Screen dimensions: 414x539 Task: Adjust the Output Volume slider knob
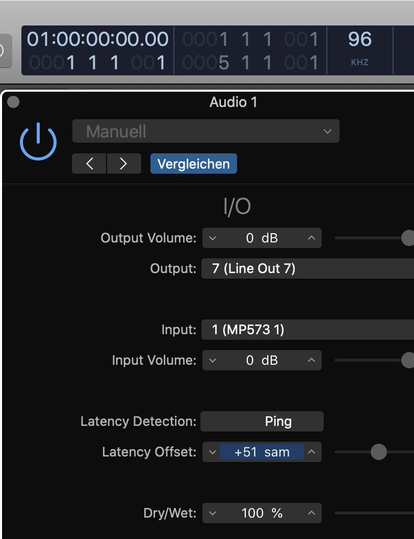[408, 238]
